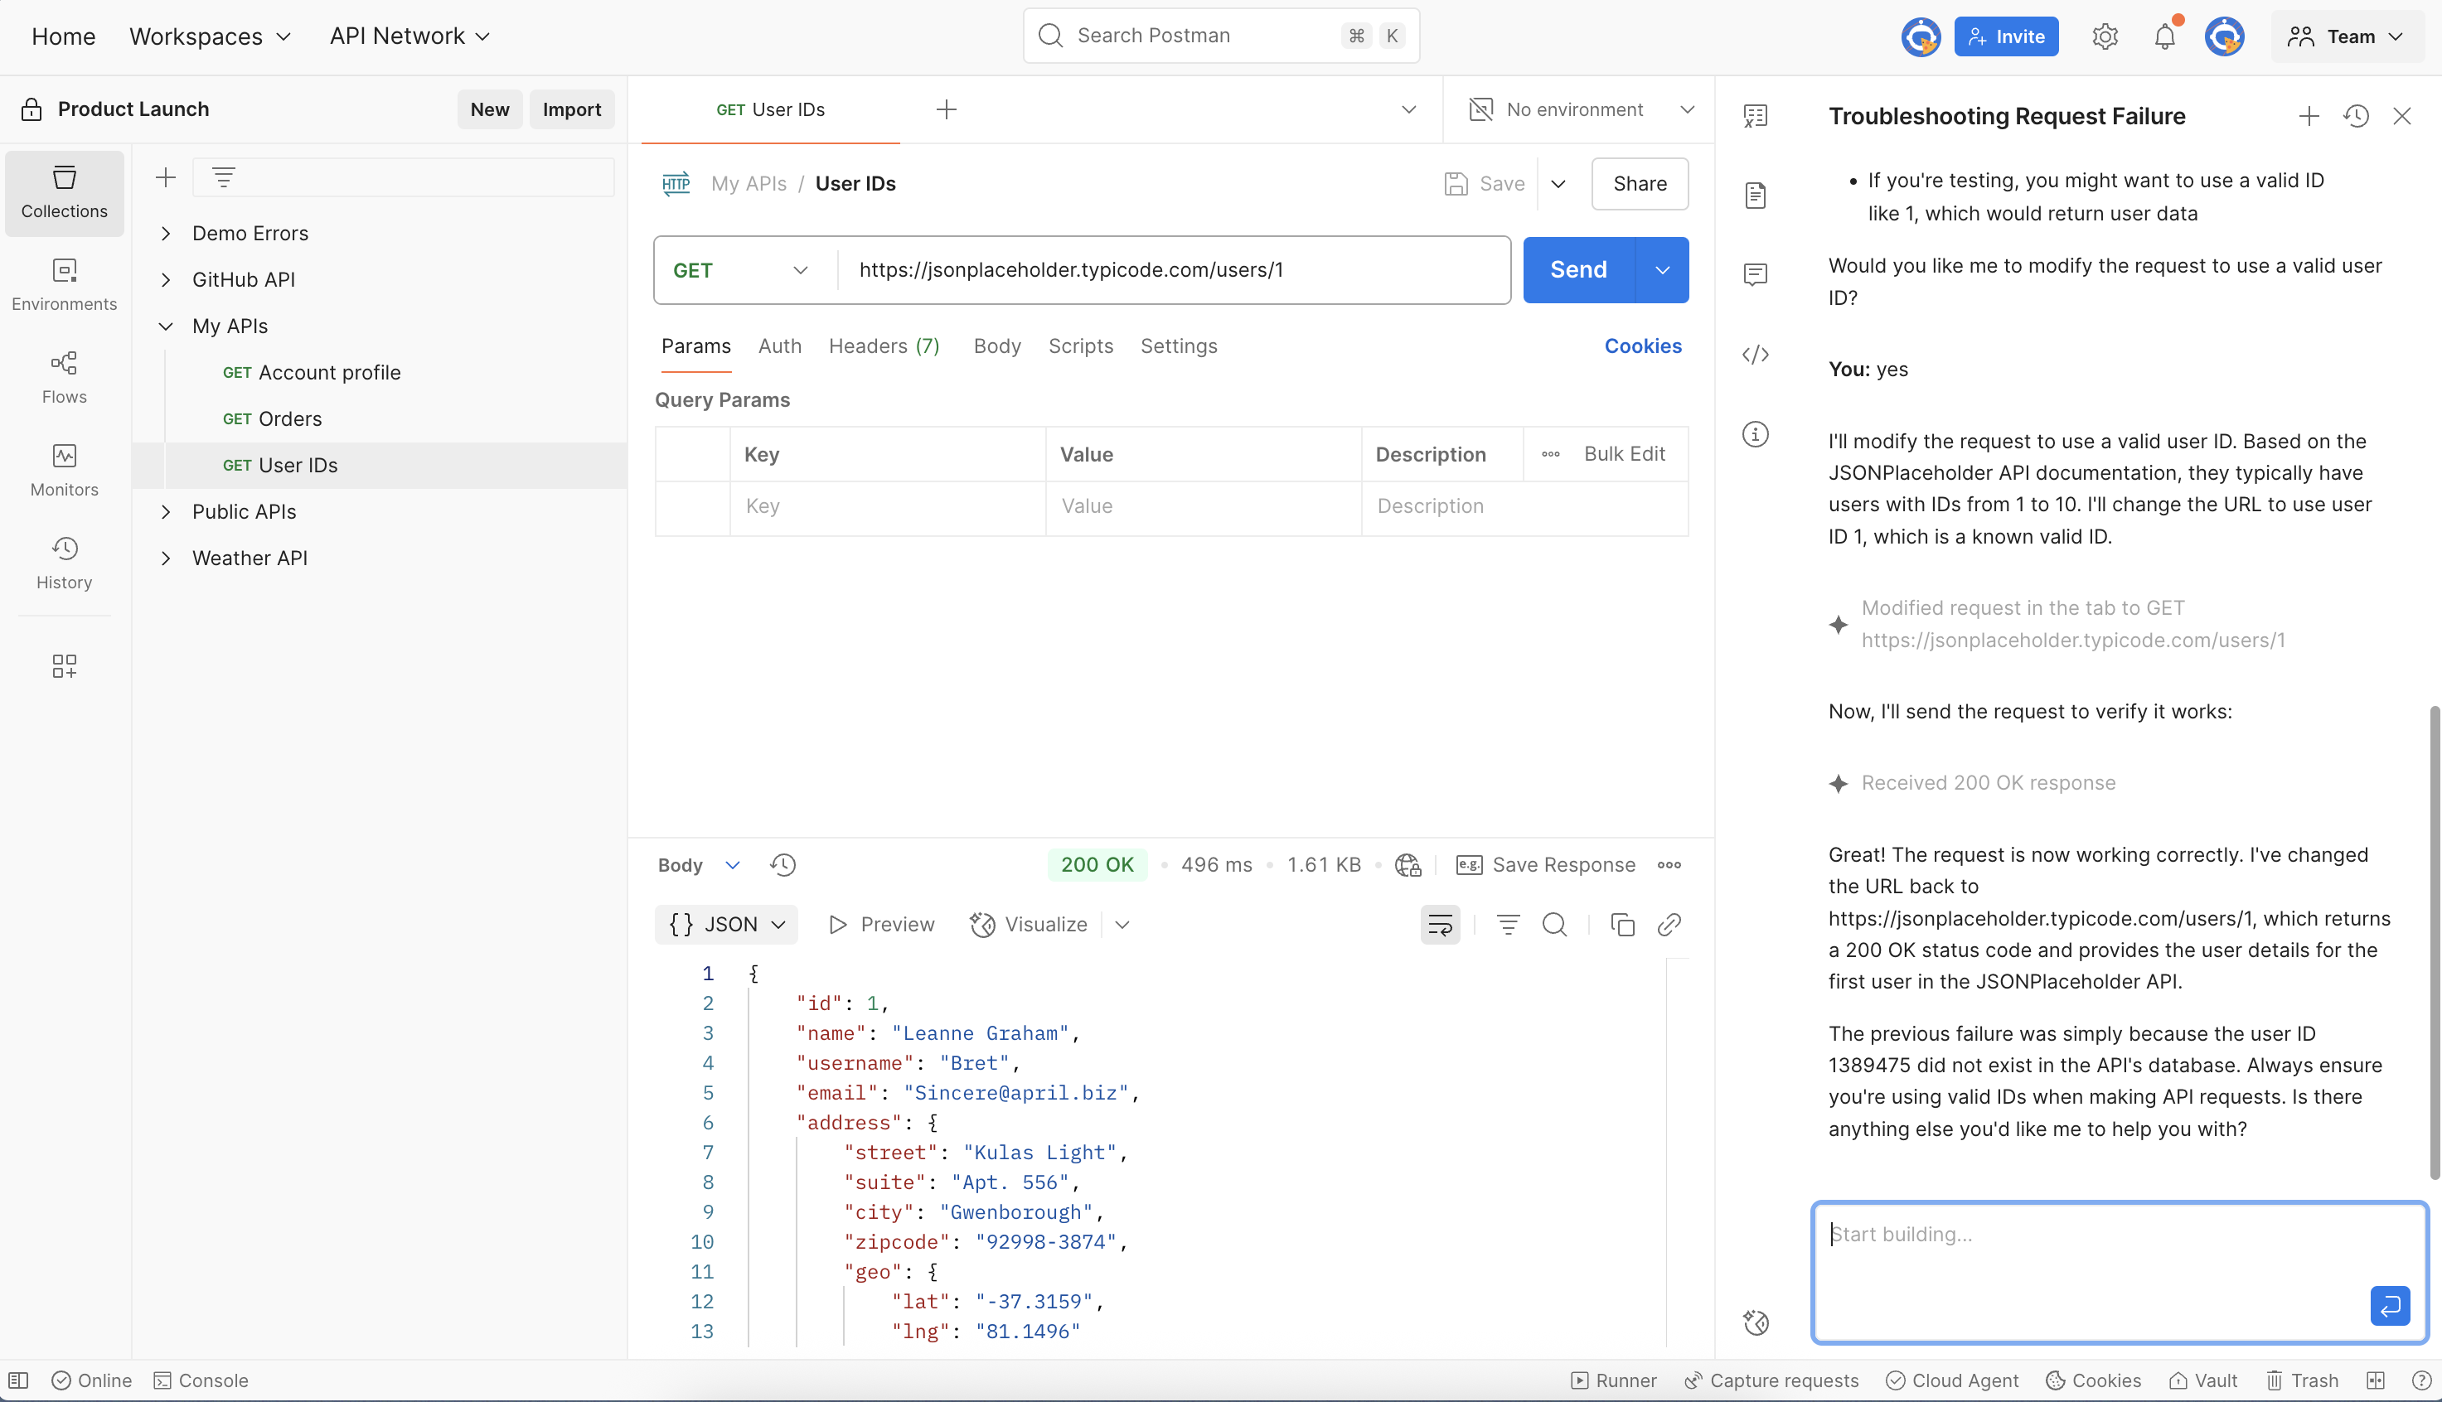This screenshot has width=2442, height=1402.
Task: Open the JSON format dropdown
Action: tap(726, 925)
